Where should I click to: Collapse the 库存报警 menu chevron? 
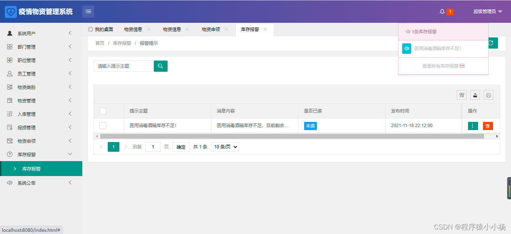tap(70, 154)
